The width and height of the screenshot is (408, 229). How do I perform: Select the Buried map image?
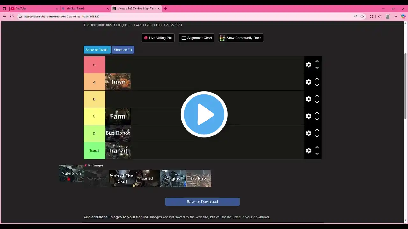pos(147,178)
